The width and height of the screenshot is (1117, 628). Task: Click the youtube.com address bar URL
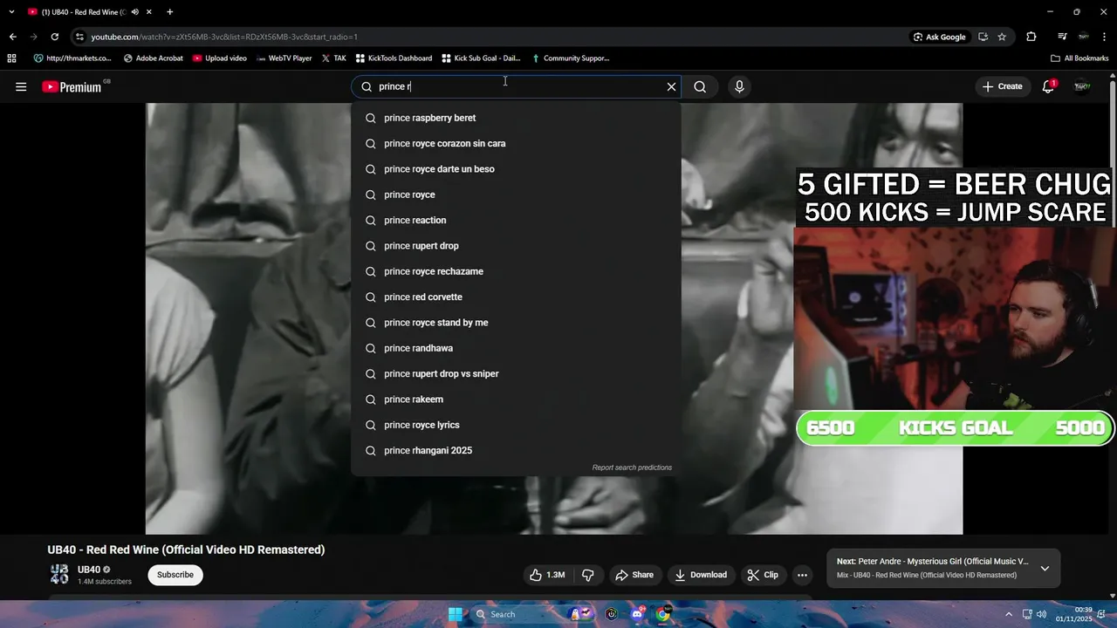pyautogui.click(x=224, y=37)
